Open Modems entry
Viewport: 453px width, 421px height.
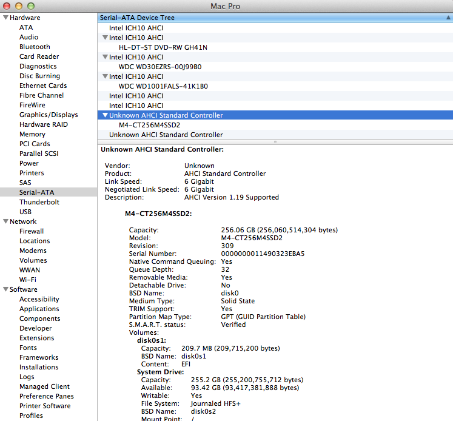click(33, 251)
